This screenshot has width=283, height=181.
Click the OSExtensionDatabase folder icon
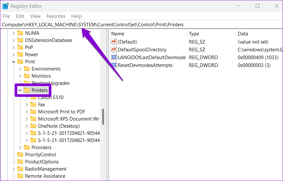click(x=20, y=40)
